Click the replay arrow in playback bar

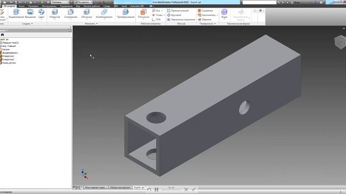tap(149, 189)
